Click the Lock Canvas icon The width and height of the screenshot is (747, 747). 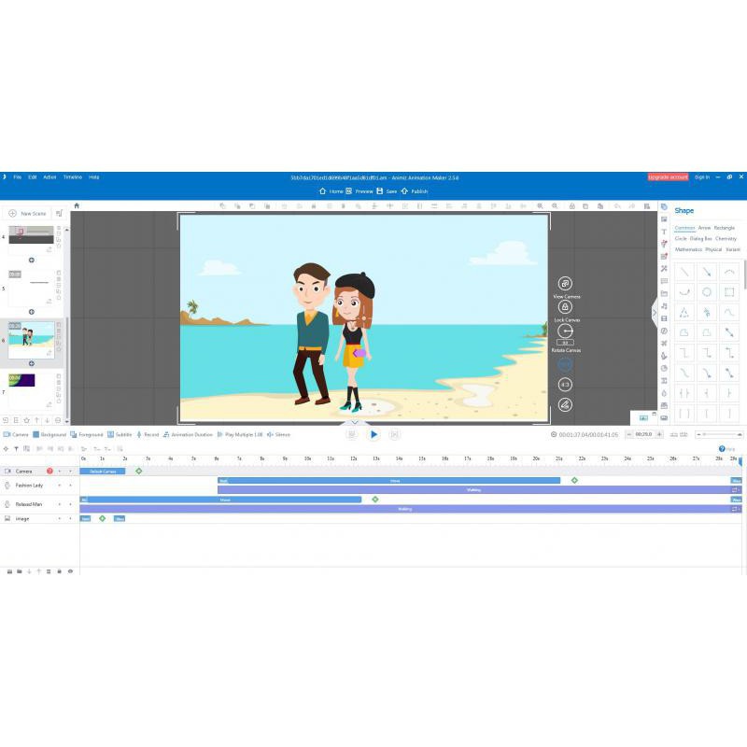coord(565,307)
